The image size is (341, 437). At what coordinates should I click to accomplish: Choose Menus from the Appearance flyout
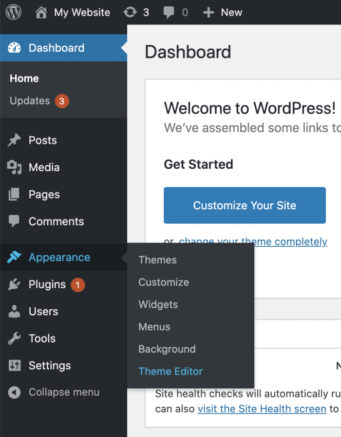154,327
